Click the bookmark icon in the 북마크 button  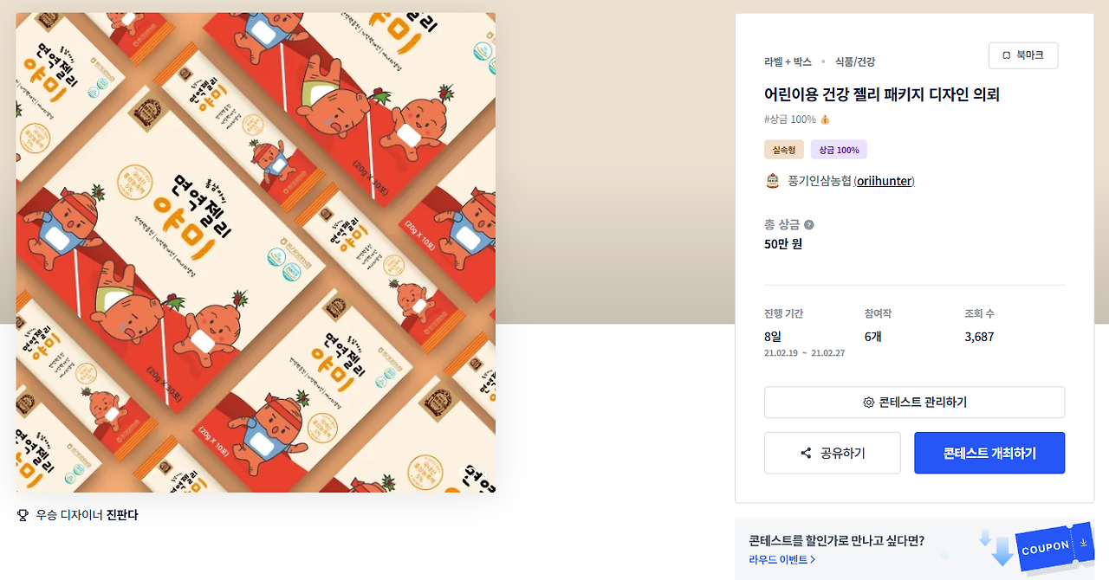pyautogui.click(x=1006, y=55)
